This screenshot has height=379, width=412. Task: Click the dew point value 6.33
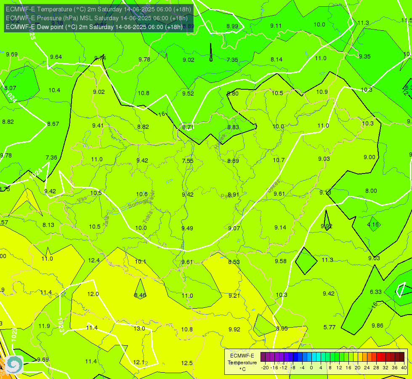(x=376, y=292)
